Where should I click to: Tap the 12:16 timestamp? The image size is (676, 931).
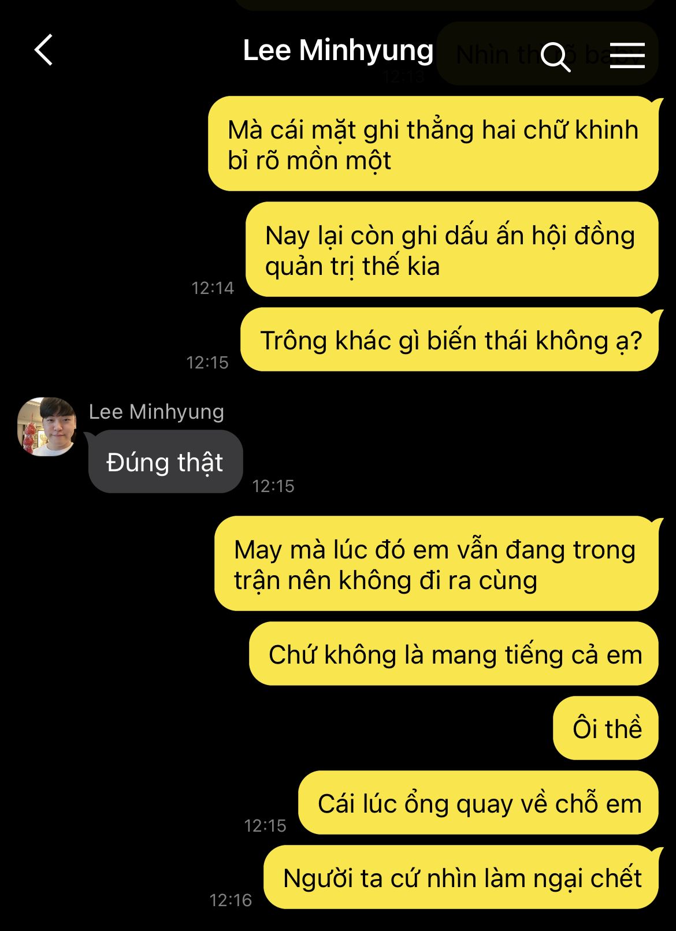tap(231, 900)
